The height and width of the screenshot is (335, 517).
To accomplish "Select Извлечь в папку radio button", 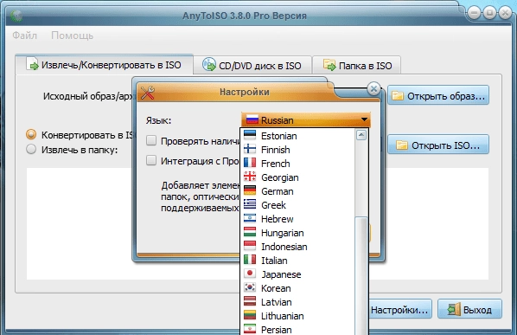I will (31, 149).
